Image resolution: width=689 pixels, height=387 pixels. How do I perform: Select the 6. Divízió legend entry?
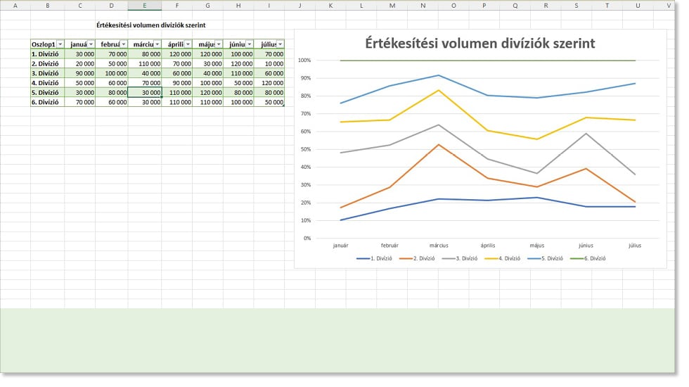591,258
